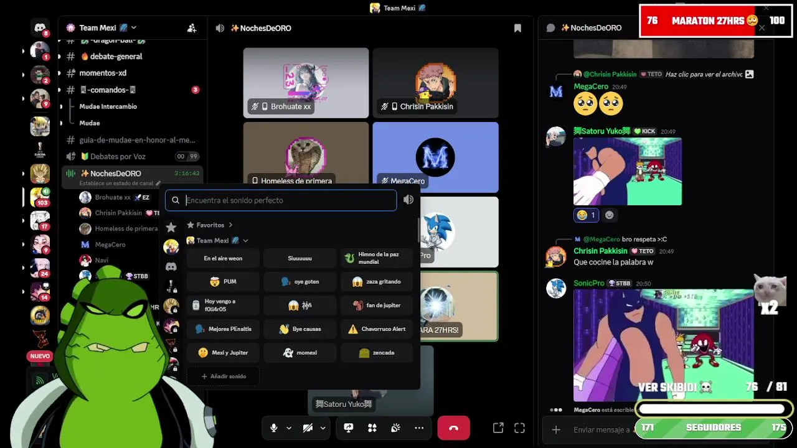The height and width of the screenshot is (448, 797).
Task: Play the oye goten sound
Action: [300, 282]
